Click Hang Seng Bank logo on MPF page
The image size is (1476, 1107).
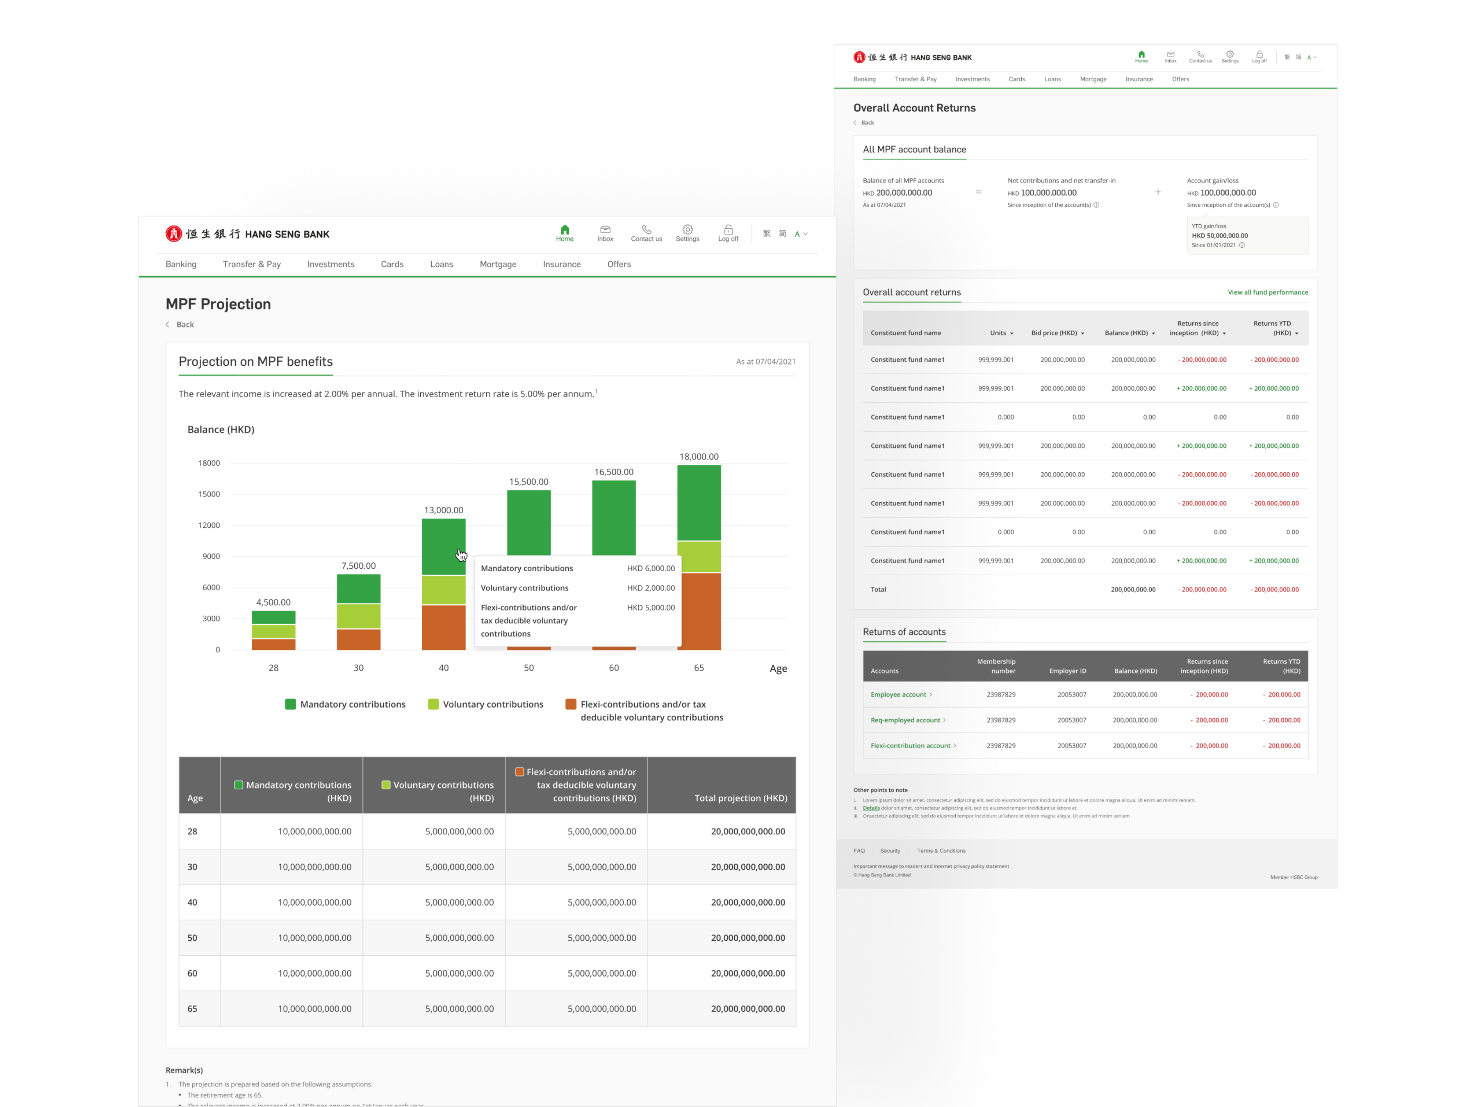pos(248,234)
